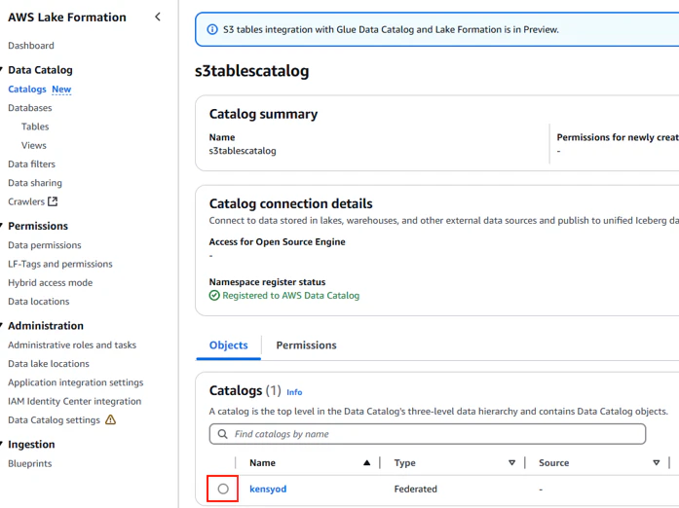This screenshot has height=508, width=679.
Task: Click the Type column header label
Action: pyautogui.click(x=405, y=462)
